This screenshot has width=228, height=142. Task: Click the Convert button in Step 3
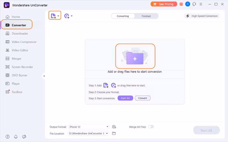142,98
